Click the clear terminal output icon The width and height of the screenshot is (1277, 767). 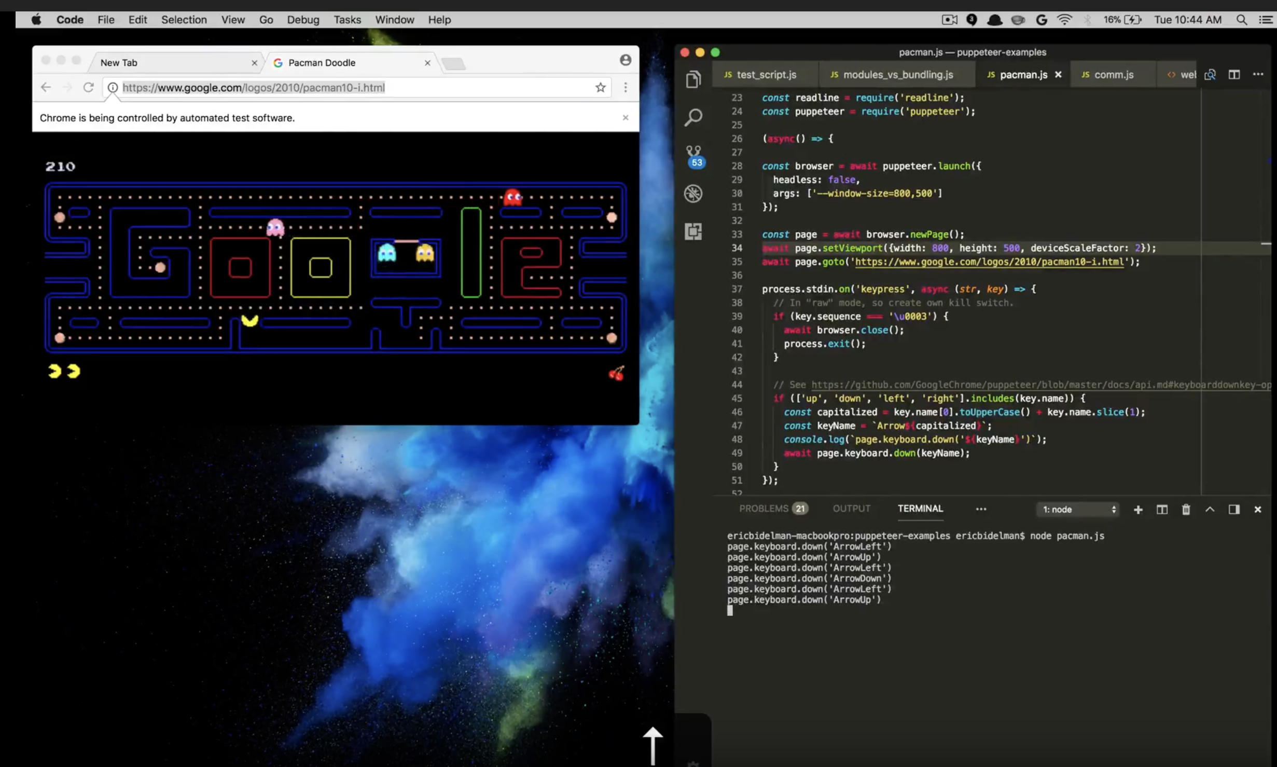click(1186, 509)
